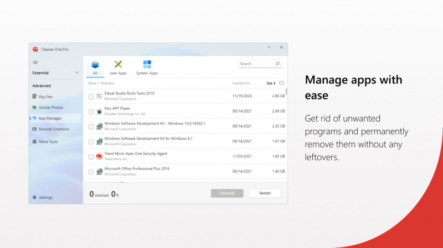This screenshot has width=443, height=248.
Task: Click the refresh list icon
Action: 281,83
